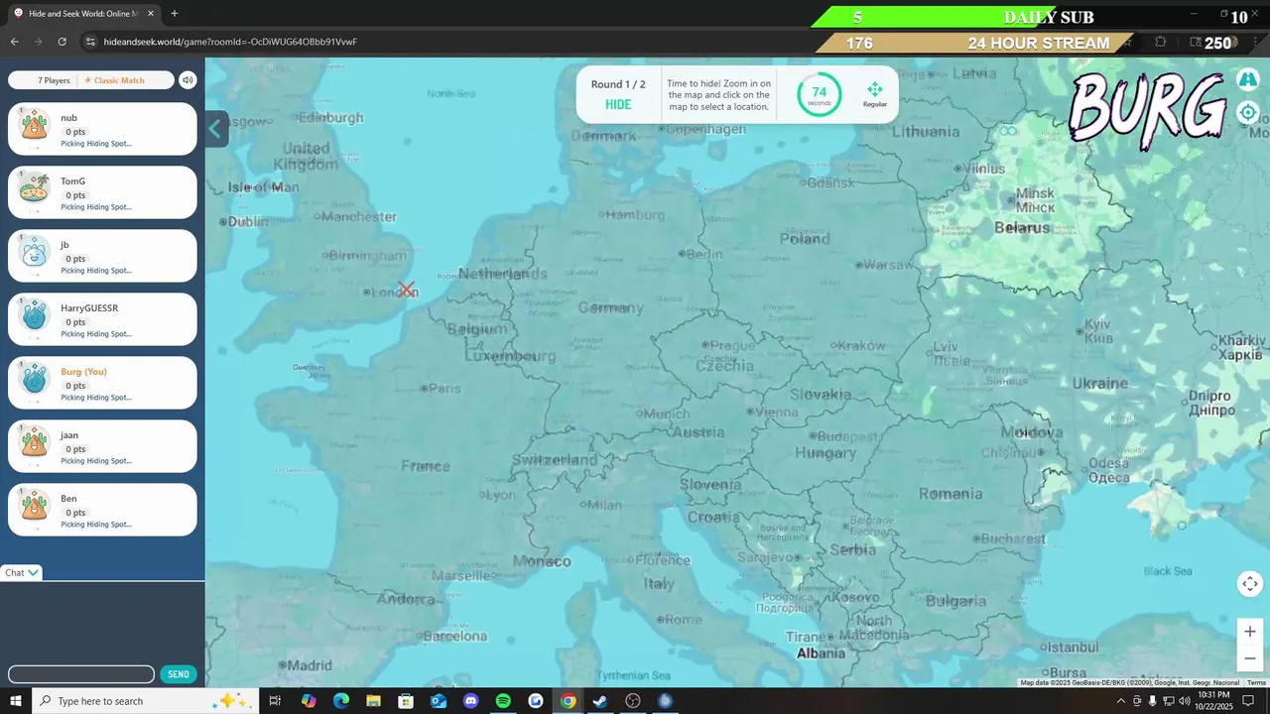The width and height of the screenshot is (1270, 714).
Task: Click the taskbar search box
Action: pos(146,701)
